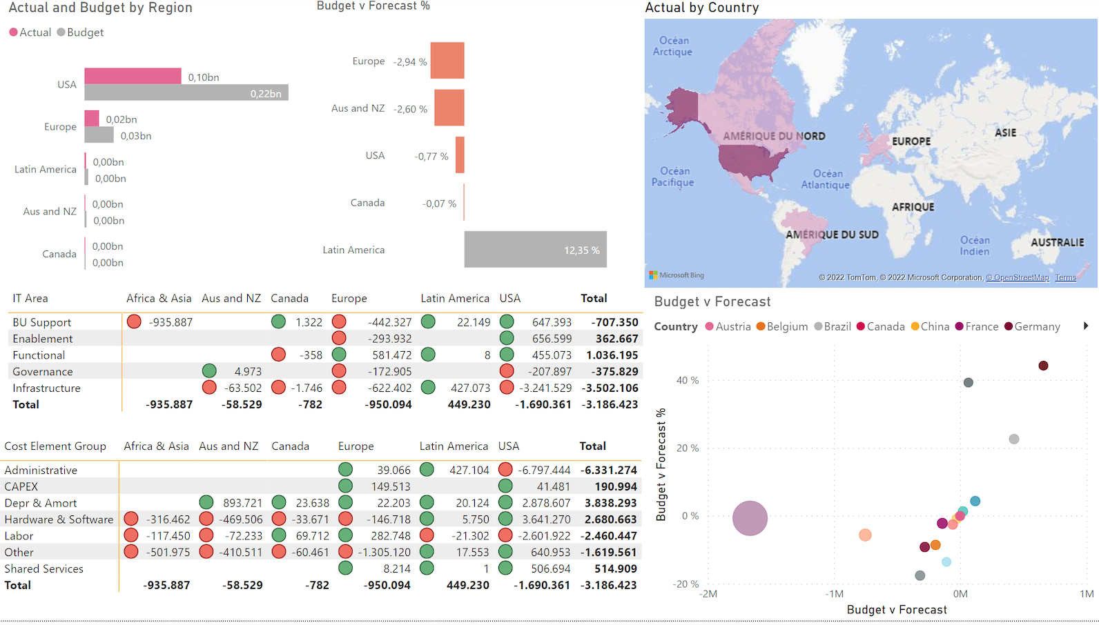Image resolution: width=1099 pixels, height=625 pixels.
Task: Select Germany in Country legend
Action: pyautogui.click(x=1032, y=326)
